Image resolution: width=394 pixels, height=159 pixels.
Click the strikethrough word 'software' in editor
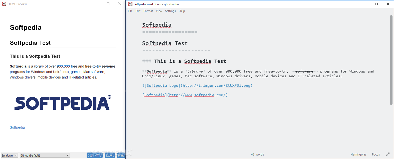304,71
